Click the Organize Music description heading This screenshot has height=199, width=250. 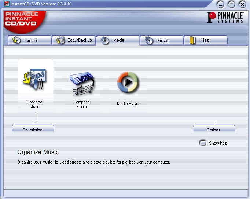pyautogui.click(x=38, y=152)
